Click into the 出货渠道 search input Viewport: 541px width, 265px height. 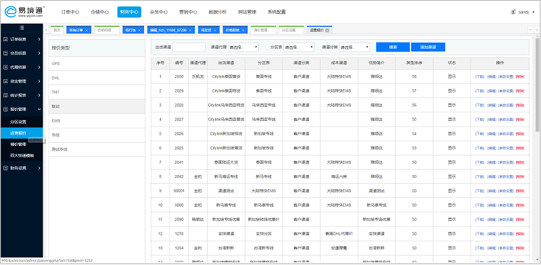pos(189,47)
